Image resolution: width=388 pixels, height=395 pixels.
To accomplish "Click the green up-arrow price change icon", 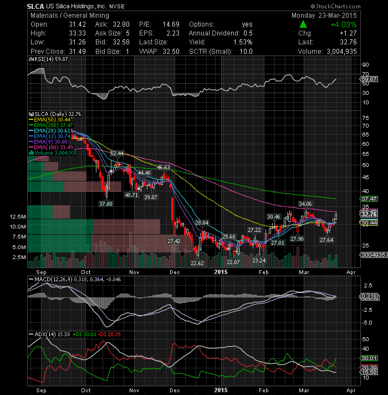I will [x=303, y=24].
